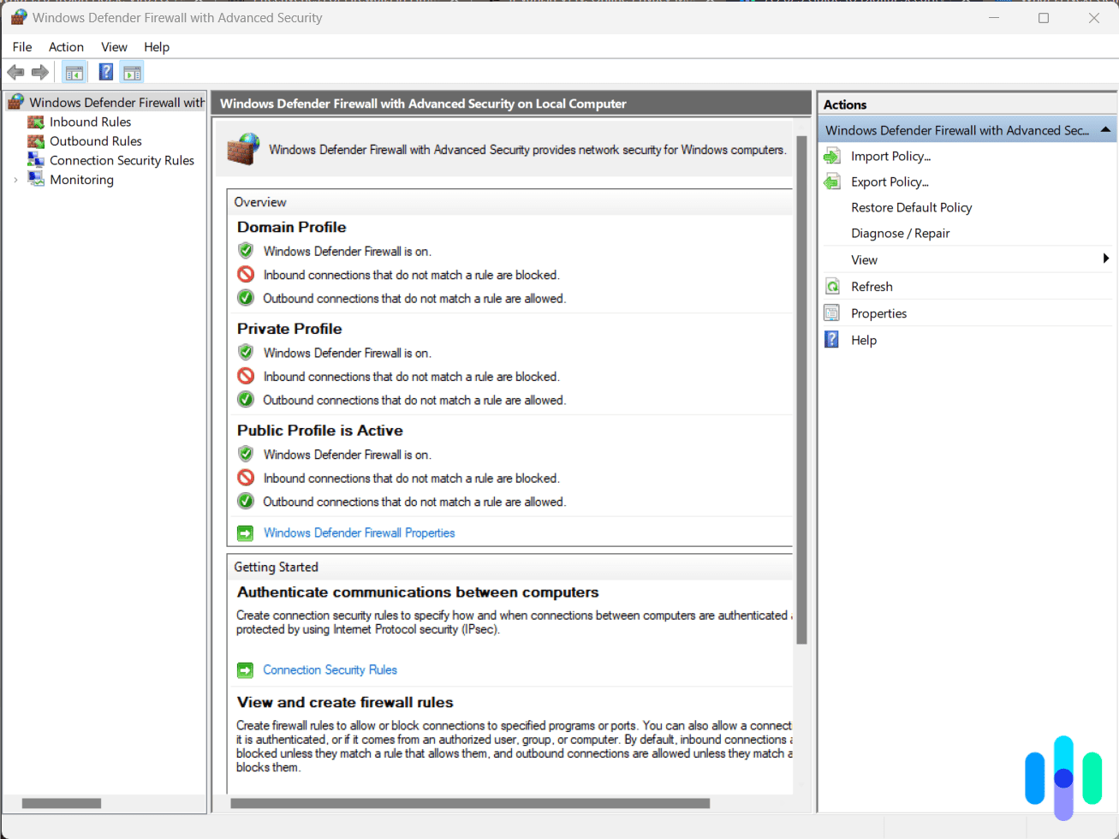Click the Show/Hide Action pane toolbar icon

132,72
